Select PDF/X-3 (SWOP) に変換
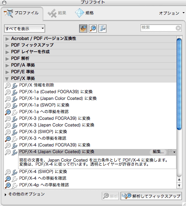This screenshot has width=186, height=206. point(43,132)
